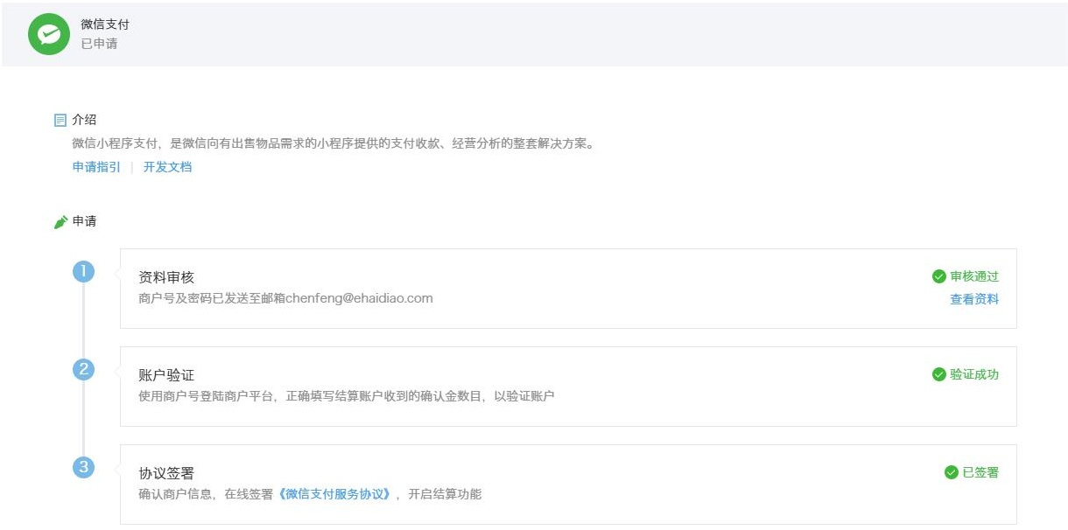
Task: Click the 使用商户号登陆商户平台 description text
Action: point(347,396)
